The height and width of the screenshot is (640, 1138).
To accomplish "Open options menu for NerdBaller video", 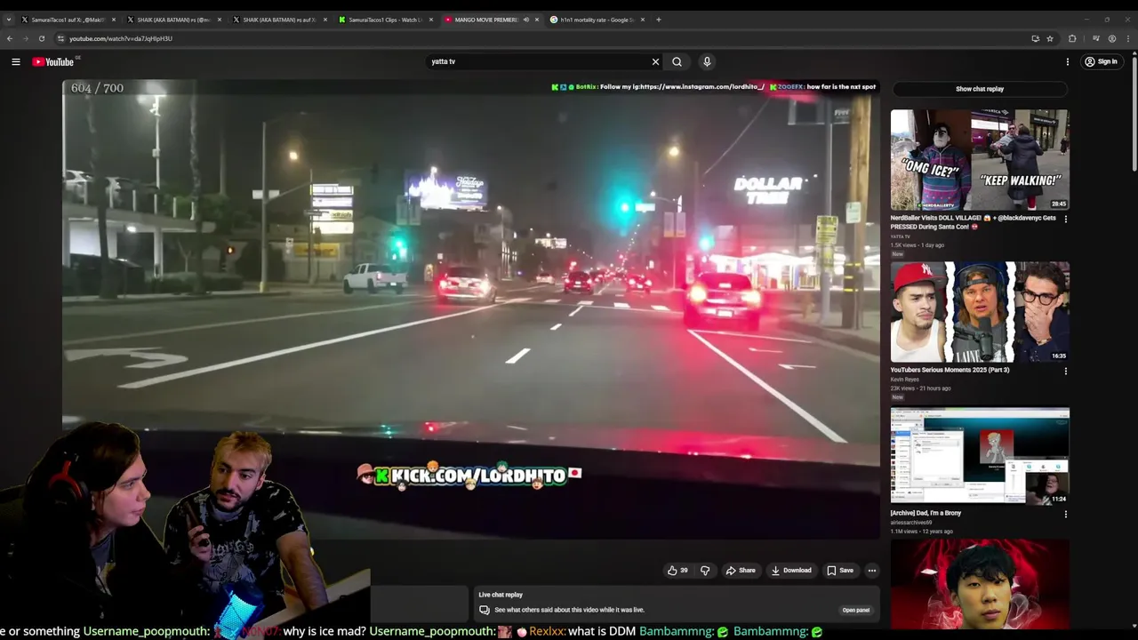I will coord(1065,219).
